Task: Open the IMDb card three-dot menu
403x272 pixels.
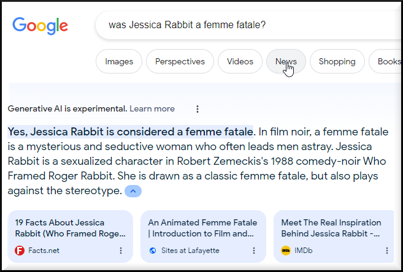Action: pos(387,251)
